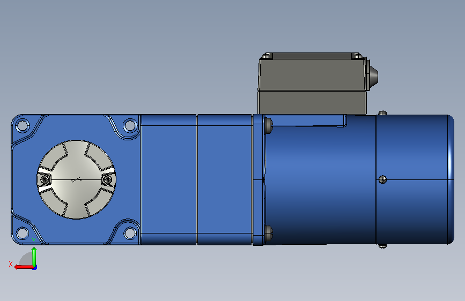Select the right screw on the shaft hub
465x301 pixels.
pos(107,179)
